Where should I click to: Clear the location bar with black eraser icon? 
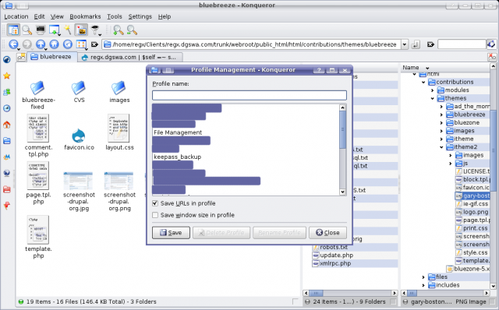click(94, 44)
